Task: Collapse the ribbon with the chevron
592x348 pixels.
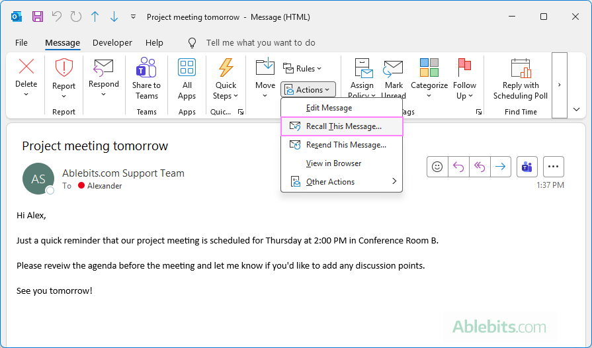Action: pos(576,109)
